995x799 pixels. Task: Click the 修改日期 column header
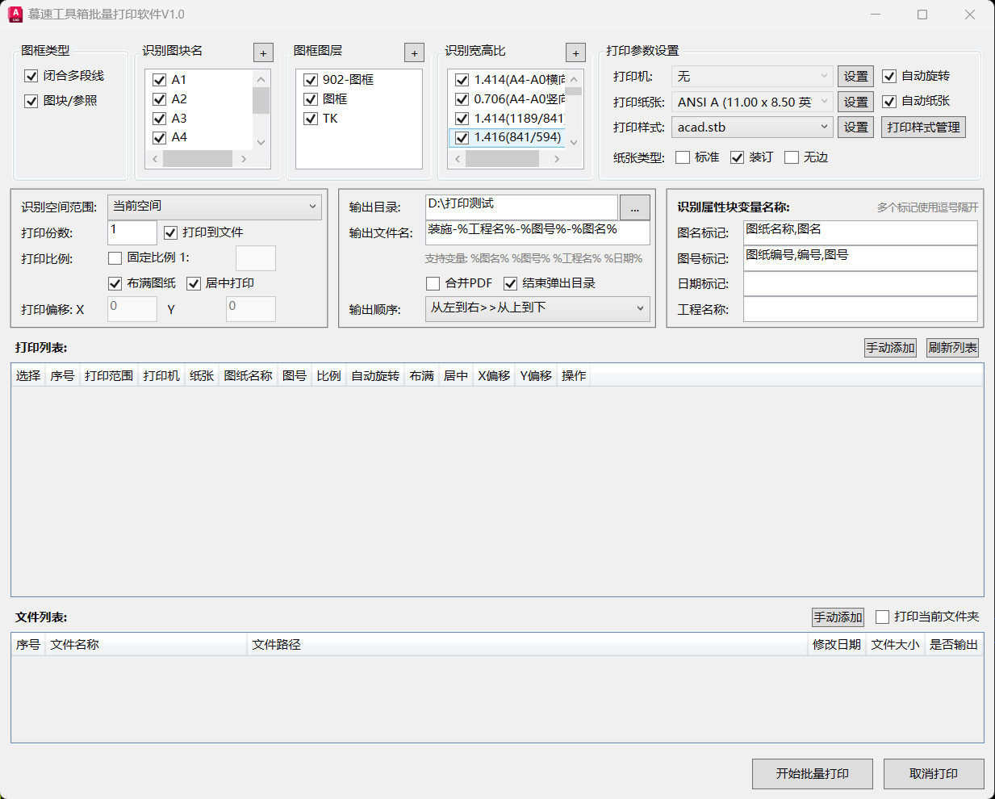837,645
